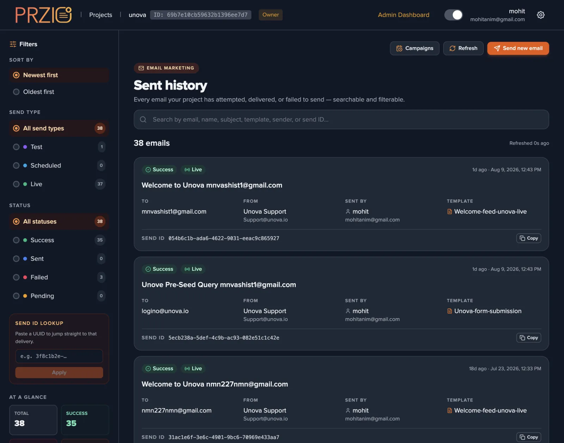This screenshot has width=564, height=443.
Task: Click user icon by mohit in nmn227nmn card
Action: click(x=348, y=410)
